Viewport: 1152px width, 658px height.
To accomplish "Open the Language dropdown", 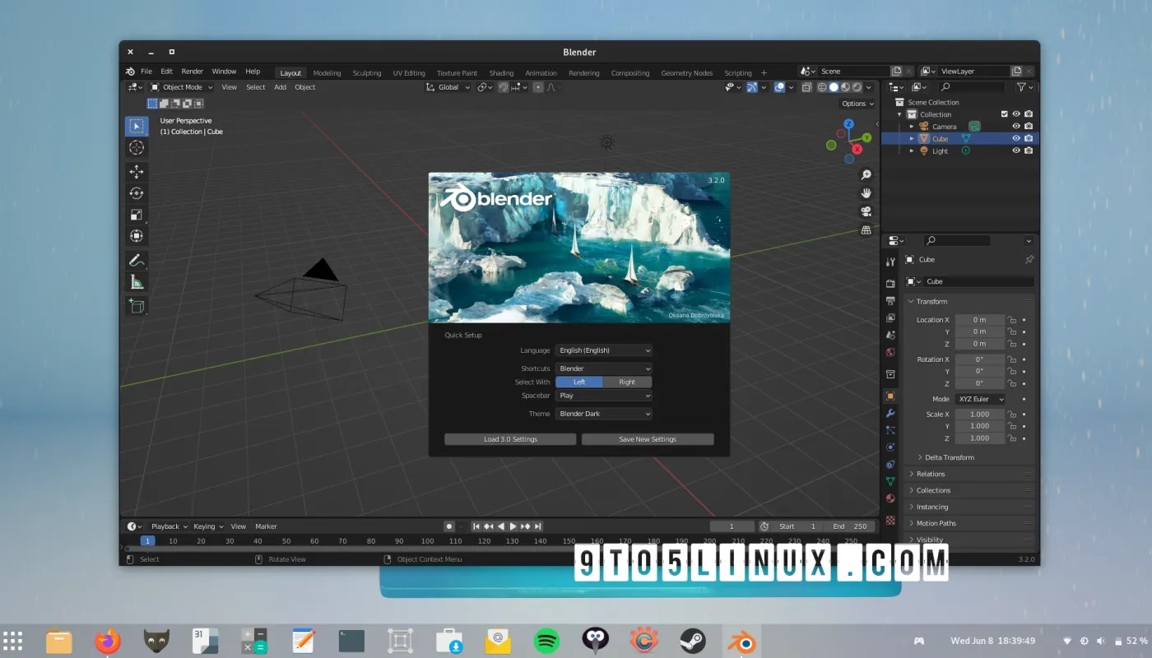I will click(x=603, y=350).
